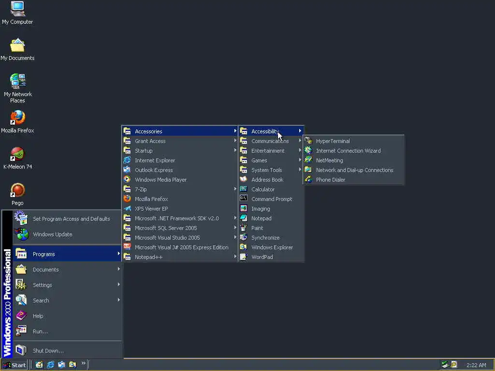Expand the Entertainment submenu arrow
This screenshot has width=495, height=371.
(300, 151)
